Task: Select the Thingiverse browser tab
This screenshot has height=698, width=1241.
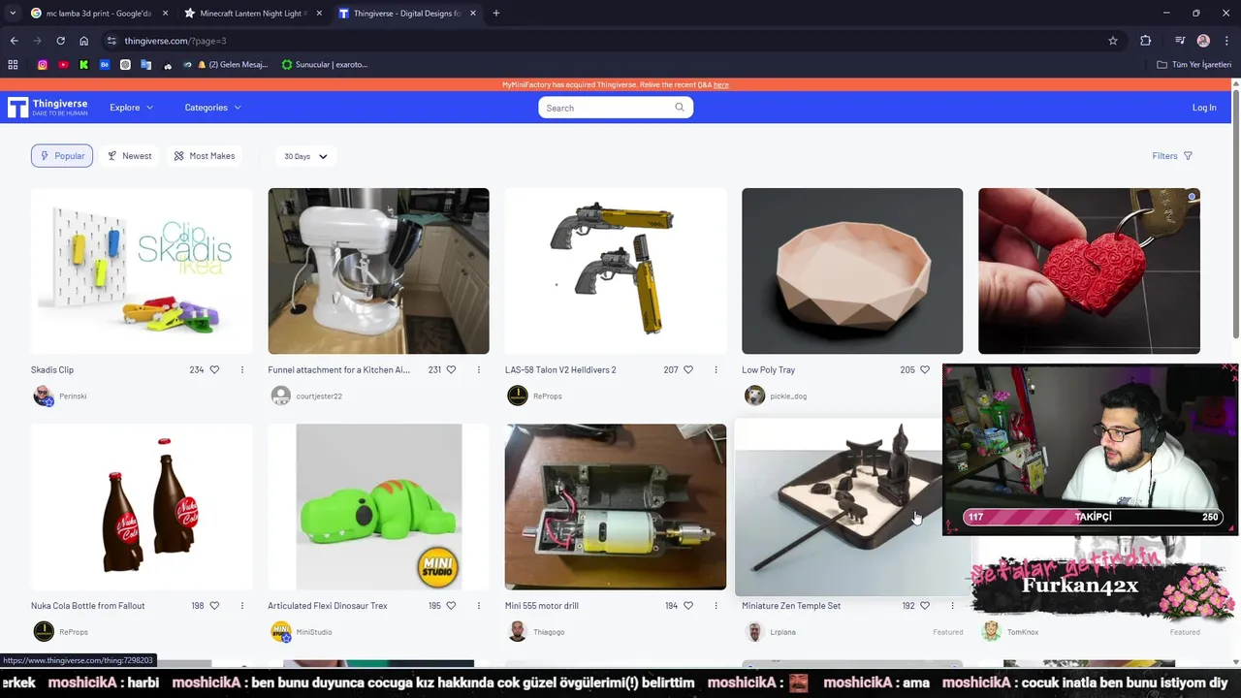Action: (x=408, y=14)
